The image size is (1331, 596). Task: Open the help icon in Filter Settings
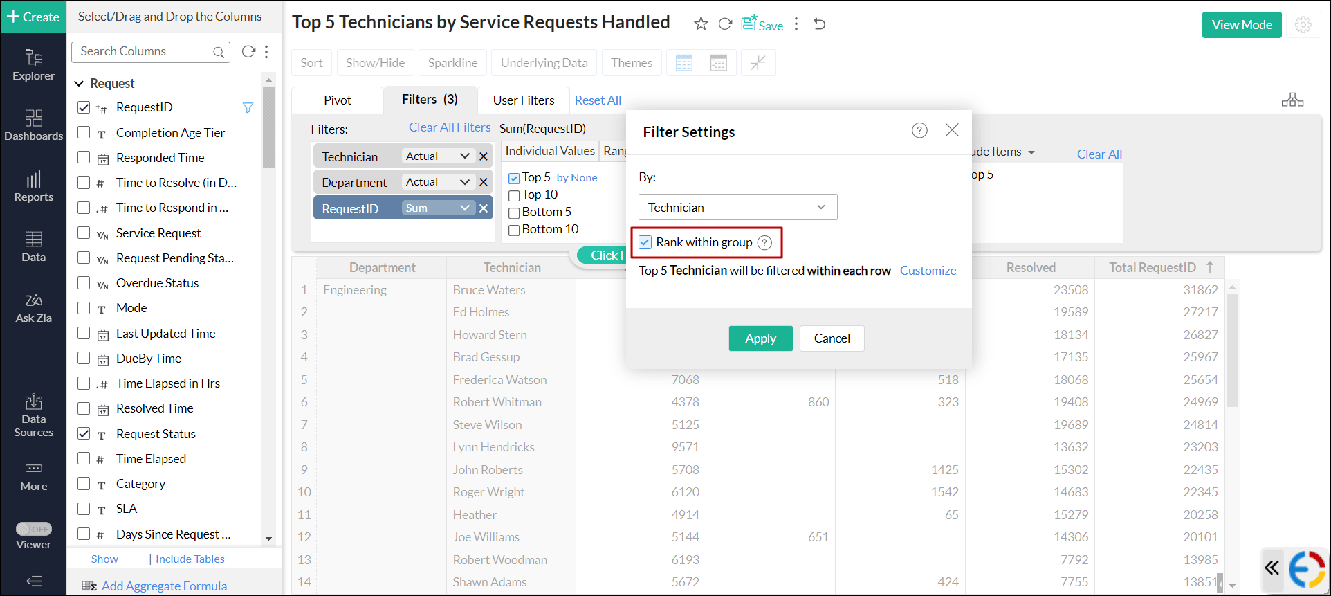pyautogui.click(x=919, y=131)
